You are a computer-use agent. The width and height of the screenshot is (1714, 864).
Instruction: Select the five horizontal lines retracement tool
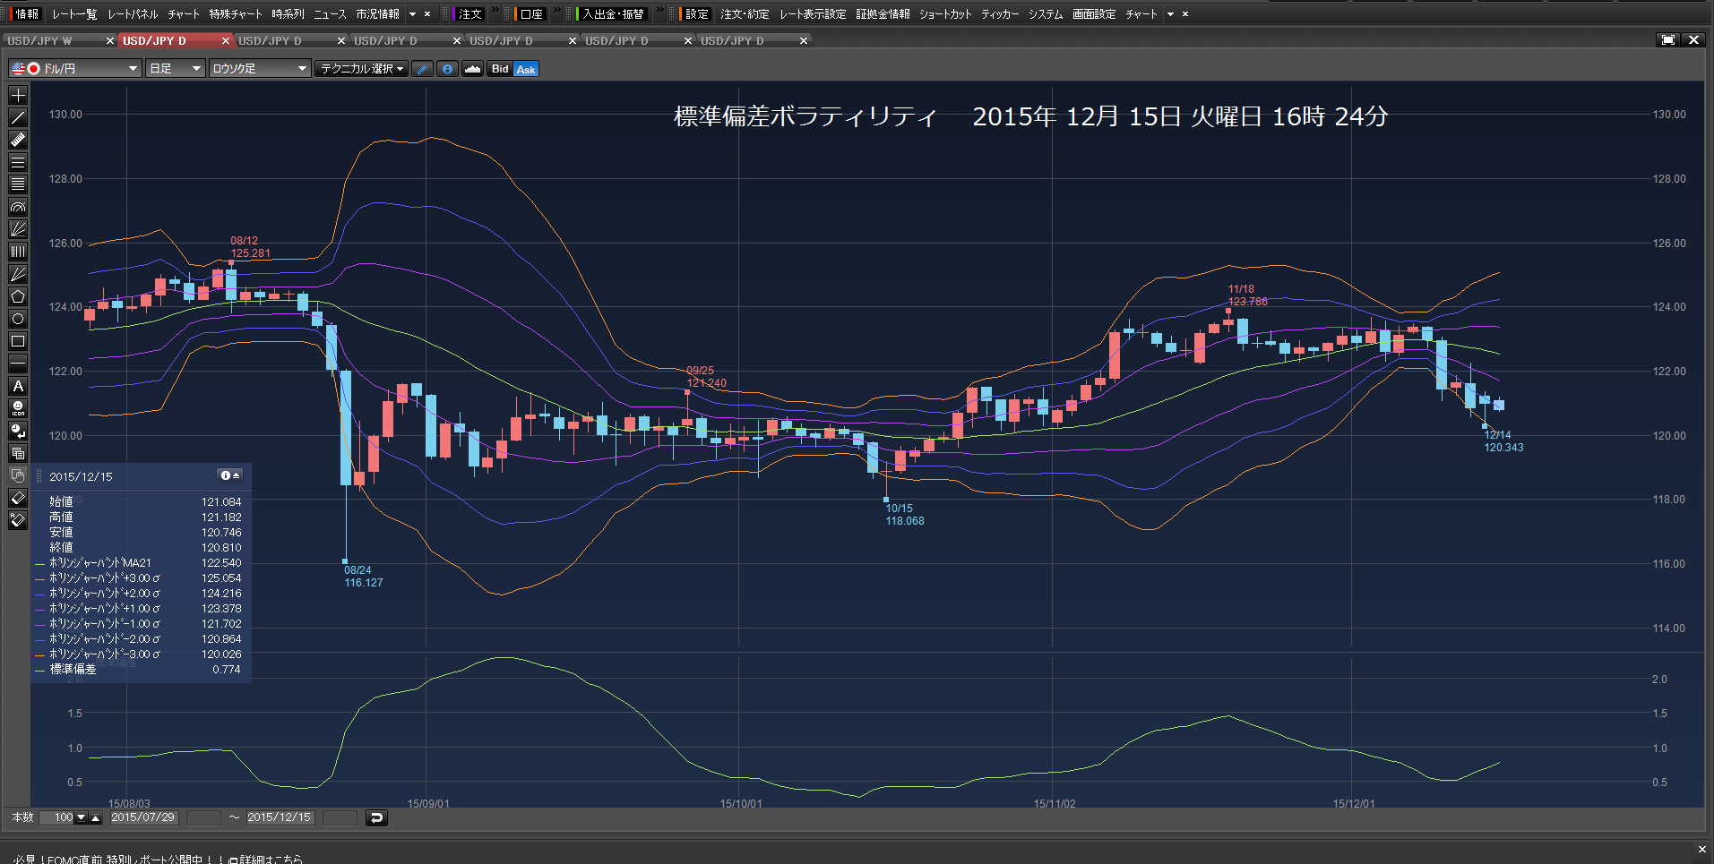point(18,184)
